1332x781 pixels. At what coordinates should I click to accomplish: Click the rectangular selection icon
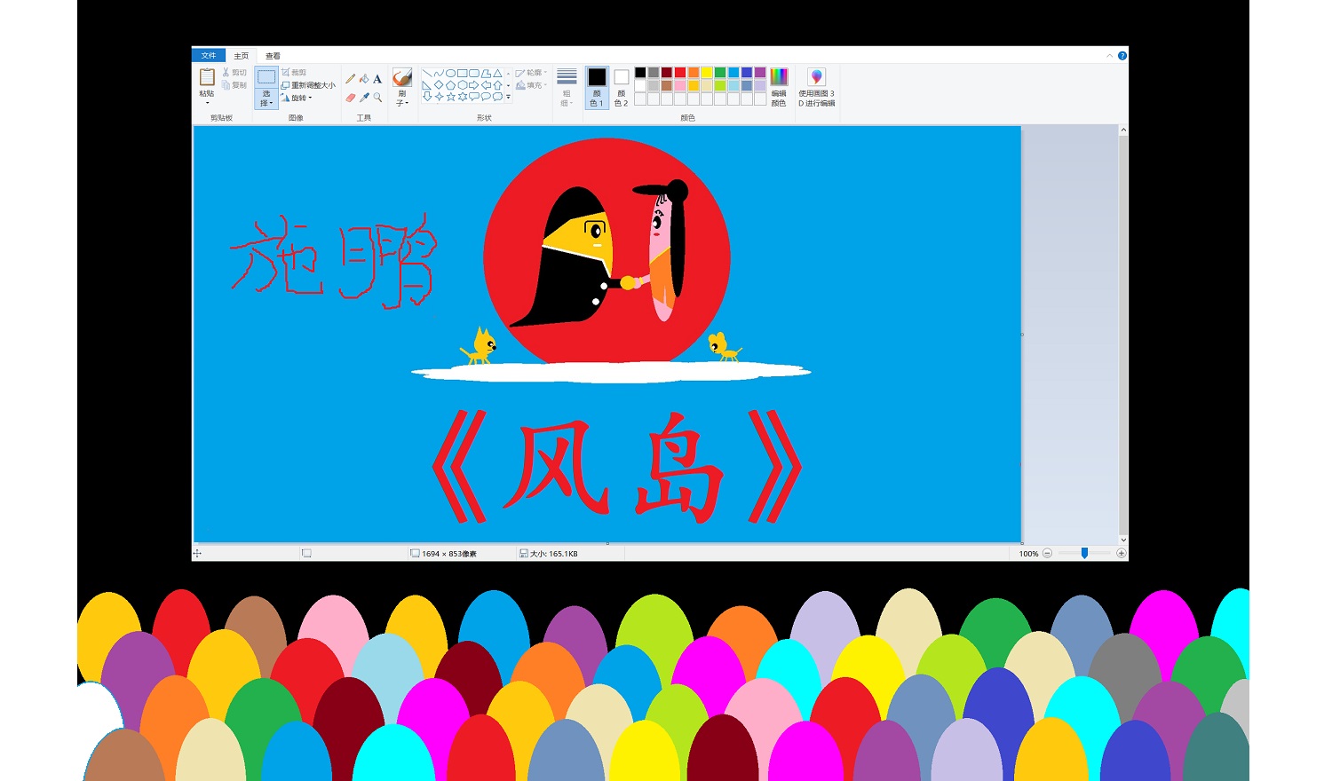[x=266, y=77]
